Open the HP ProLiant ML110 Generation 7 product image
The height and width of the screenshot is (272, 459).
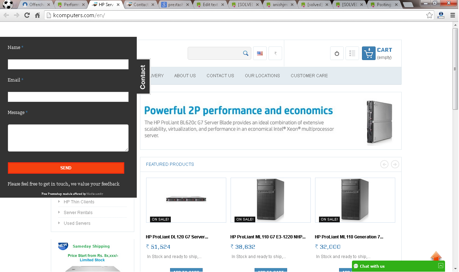355,200
